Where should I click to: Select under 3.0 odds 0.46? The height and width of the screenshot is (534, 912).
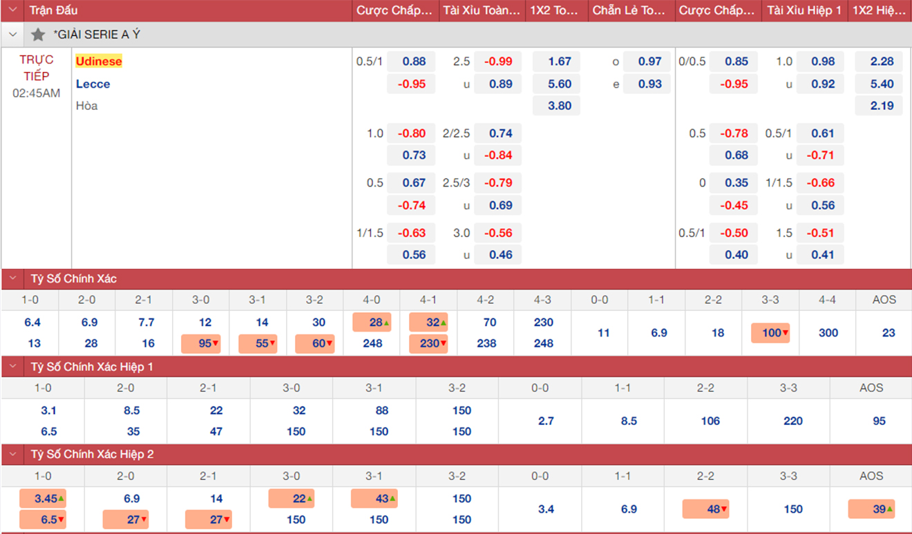click(x=497, y=255)
